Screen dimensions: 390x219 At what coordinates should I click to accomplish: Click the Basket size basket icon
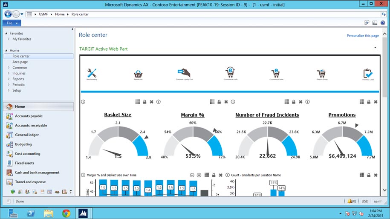click(138, 74)
